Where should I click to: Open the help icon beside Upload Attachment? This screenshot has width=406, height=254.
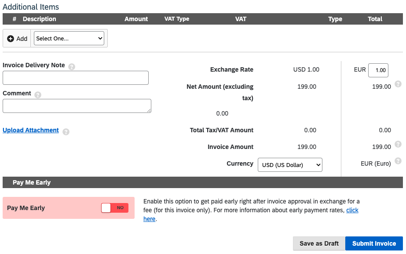pos(66,131)
